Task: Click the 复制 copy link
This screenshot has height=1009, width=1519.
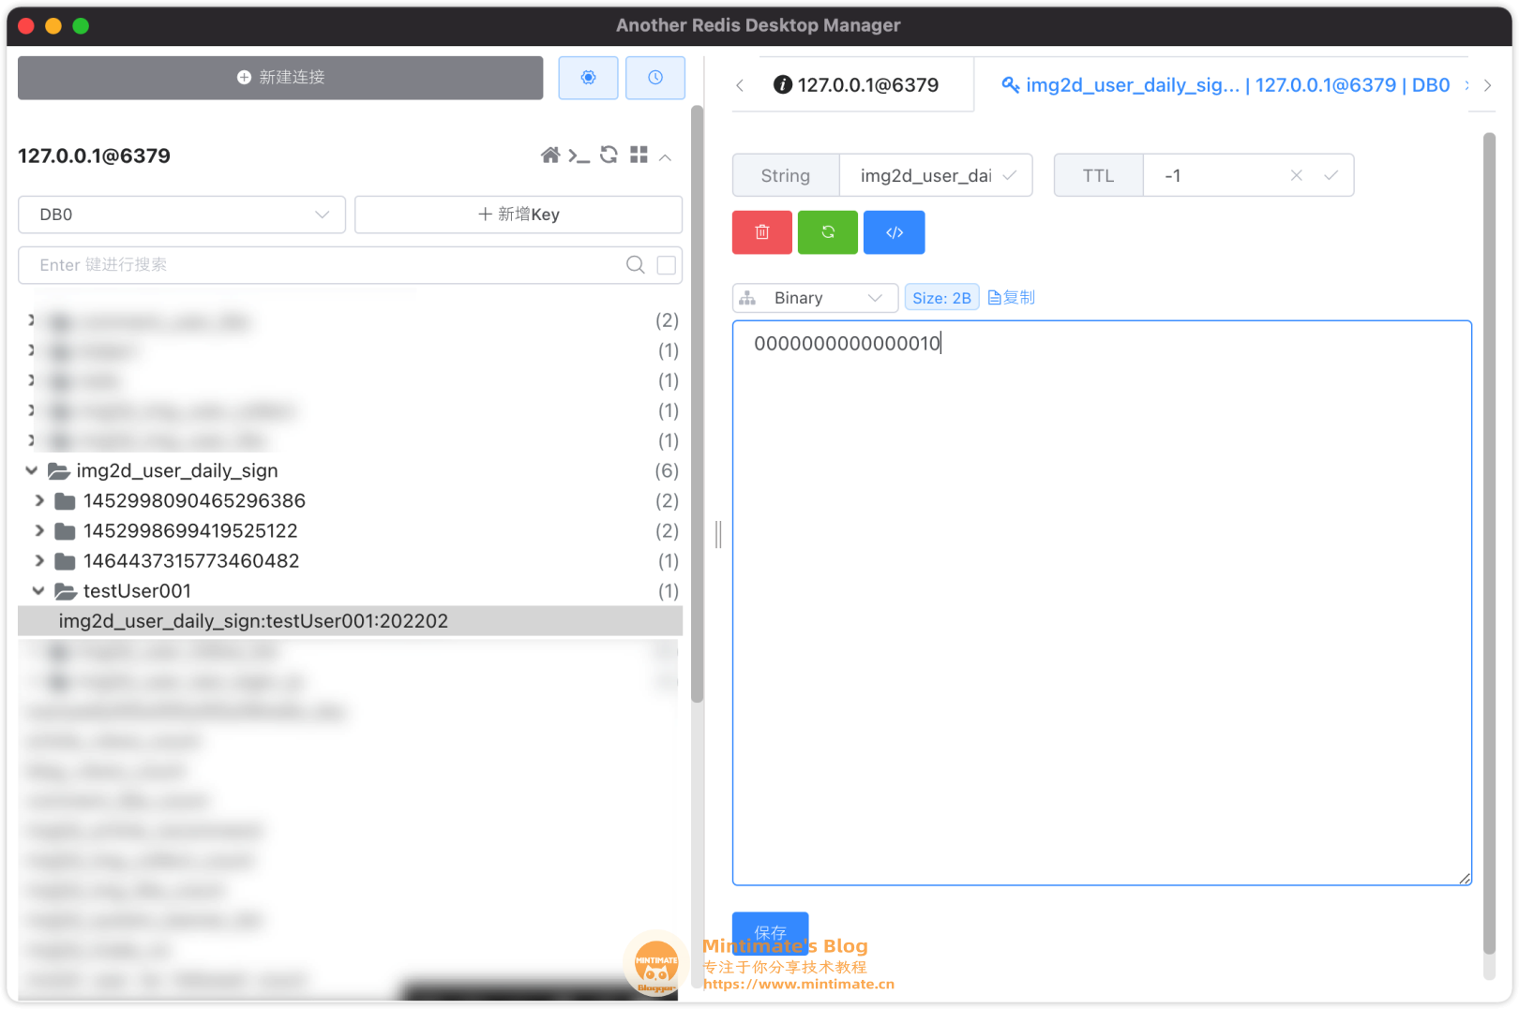Action: click(1012, 297)
